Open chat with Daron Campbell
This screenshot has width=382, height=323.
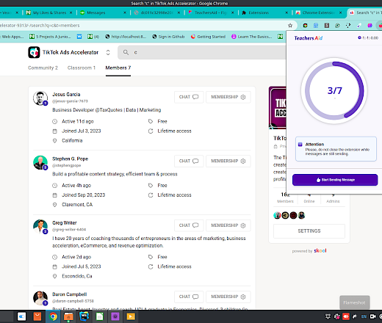point(189,297)
